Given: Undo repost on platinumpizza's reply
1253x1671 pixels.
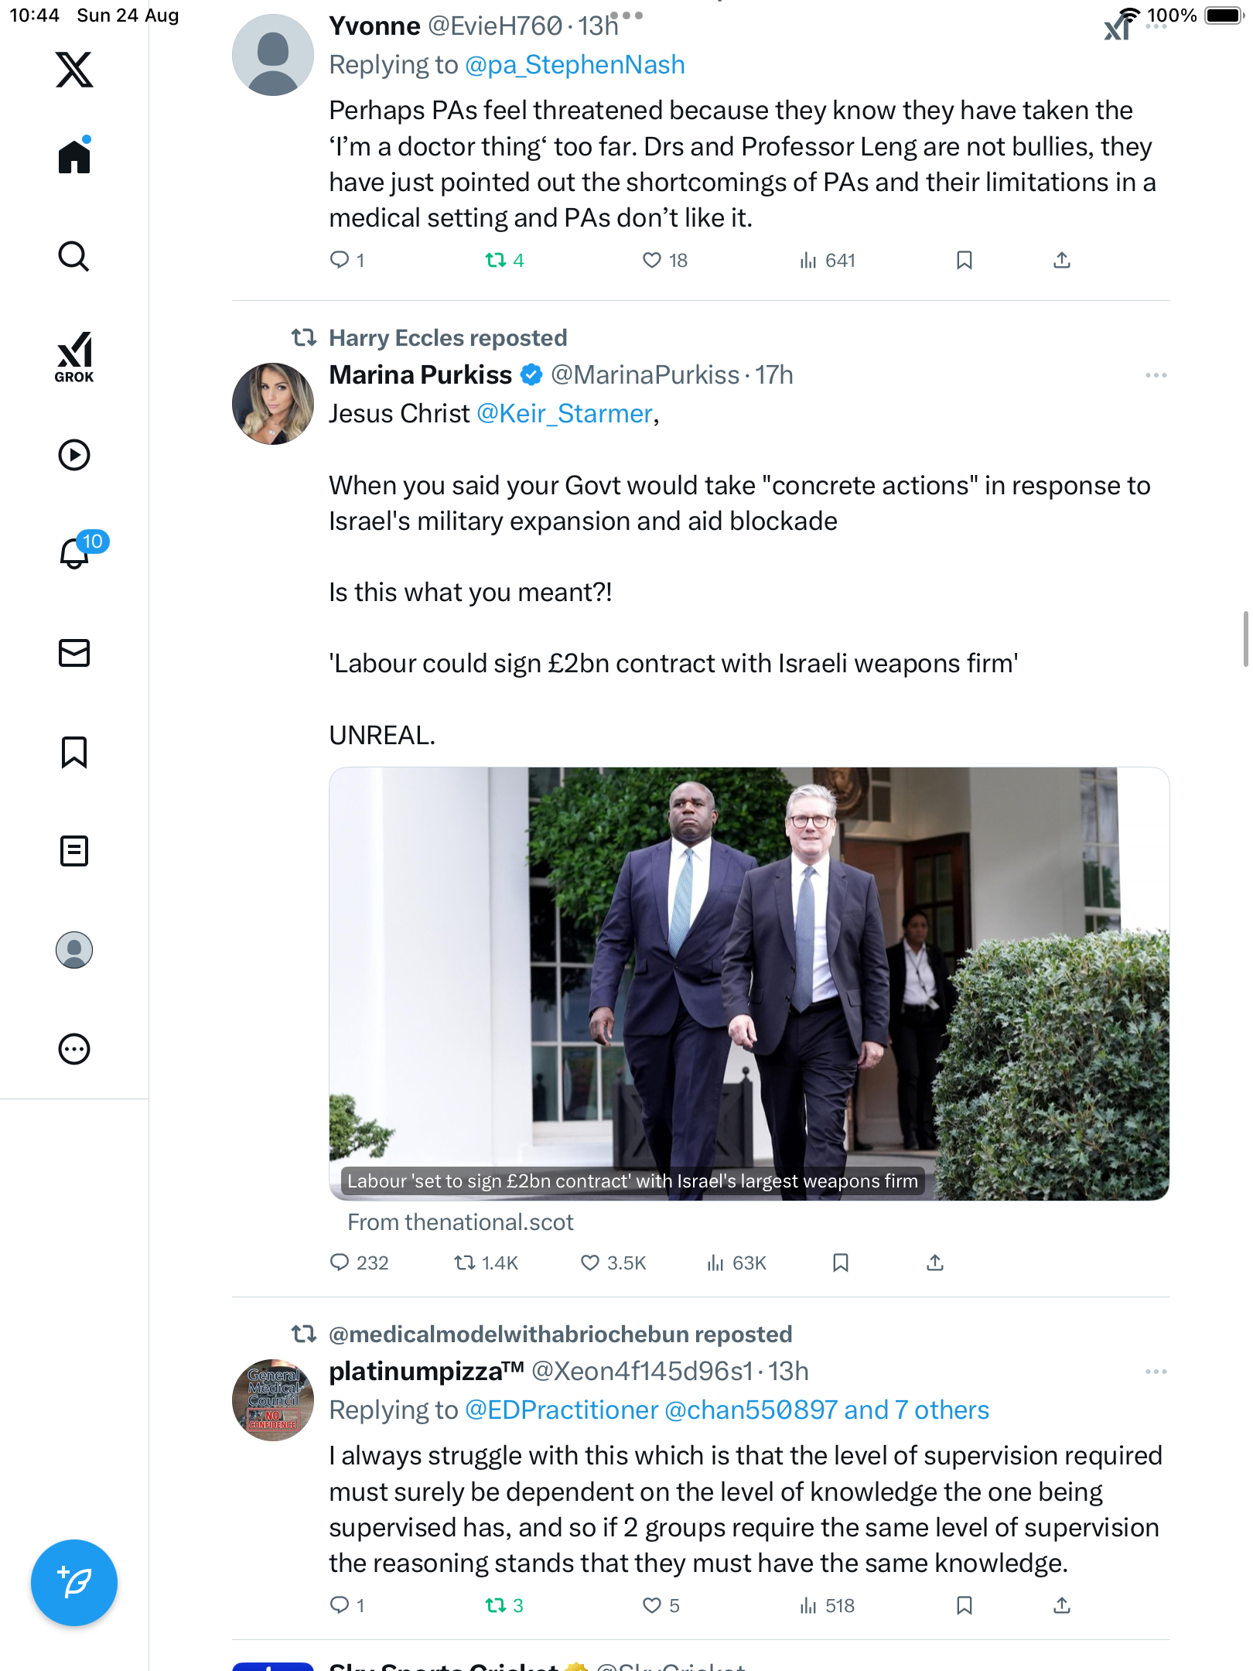Looking at the screenshot, I should click(x=496, y=1606).
